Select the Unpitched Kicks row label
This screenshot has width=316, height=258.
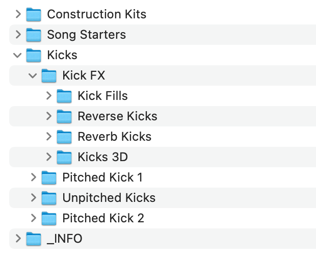click(109, 198)
